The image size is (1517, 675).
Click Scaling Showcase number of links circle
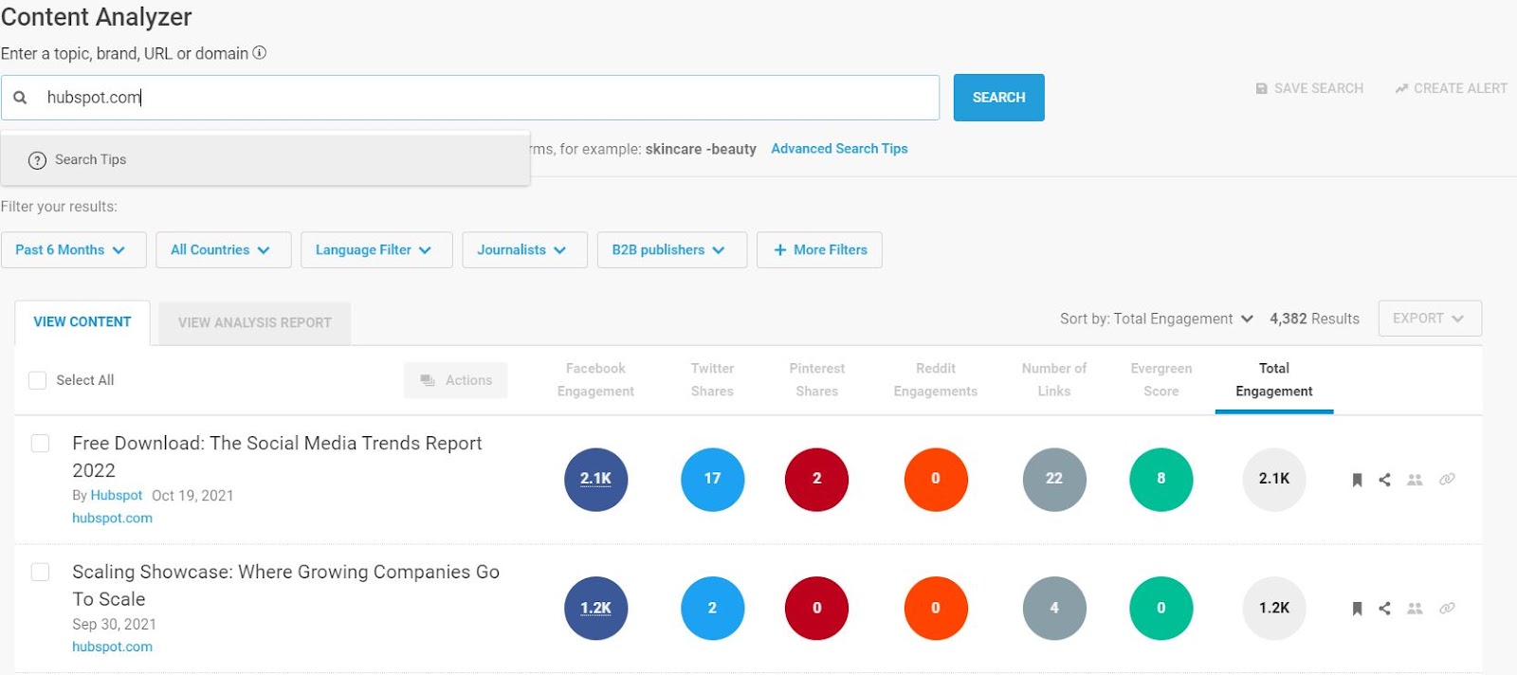pos(1054,608)
